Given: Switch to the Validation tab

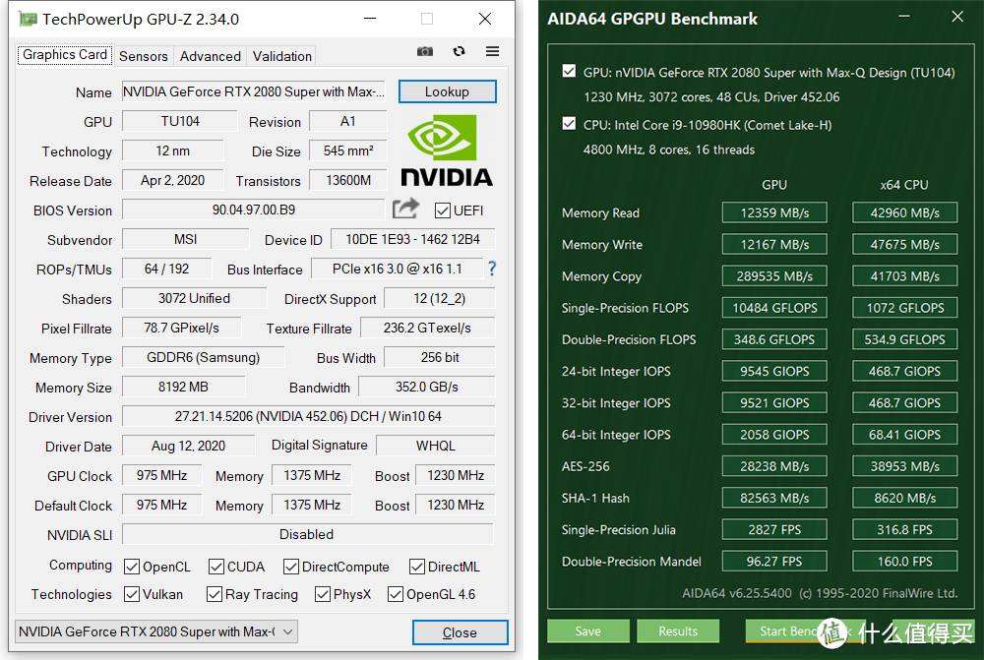Looking at the screenshot, I should point(281,56).
